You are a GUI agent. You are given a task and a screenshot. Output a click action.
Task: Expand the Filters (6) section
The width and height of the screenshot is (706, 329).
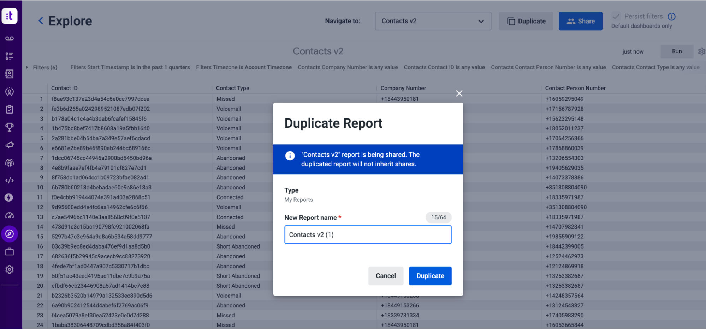point(41,67)
